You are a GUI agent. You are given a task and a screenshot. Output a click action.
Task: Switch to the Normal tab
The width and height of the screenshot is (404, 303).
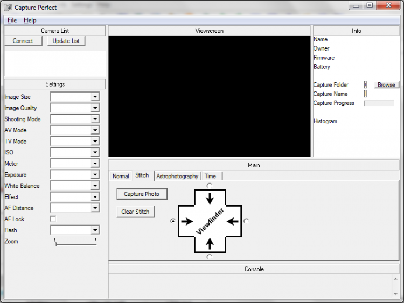point(121,176)
